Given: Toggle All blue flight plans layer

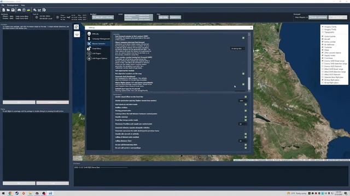Looking at the screenshot, I should click(x=323, y=80).
